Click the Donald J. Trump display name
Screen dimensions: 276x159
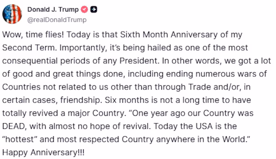[x=53, y=10]
